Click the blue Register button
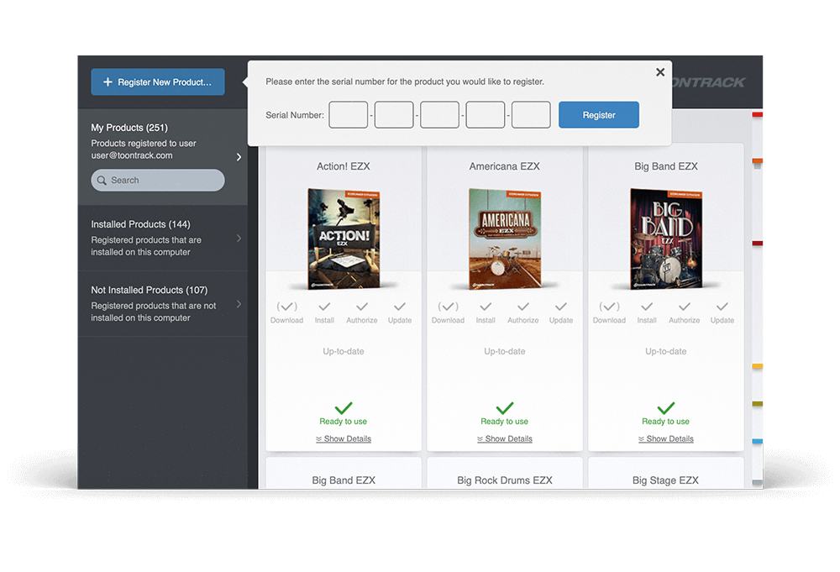Viewport: 840px width, 572px height. [599, 115]
